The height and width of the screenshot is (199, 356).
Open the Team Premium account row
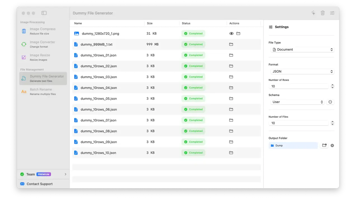pos(43,174)
